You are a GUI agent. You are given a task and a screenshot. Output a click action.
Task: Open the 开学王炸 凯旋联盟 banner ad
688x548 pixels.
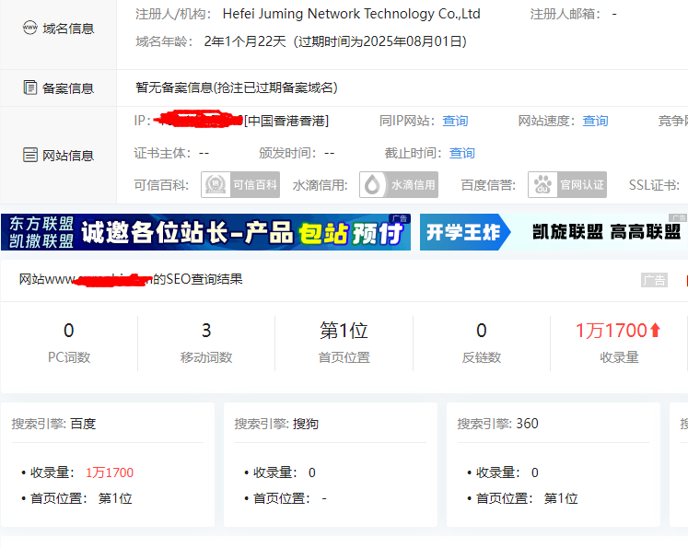[x=554, y=232]
